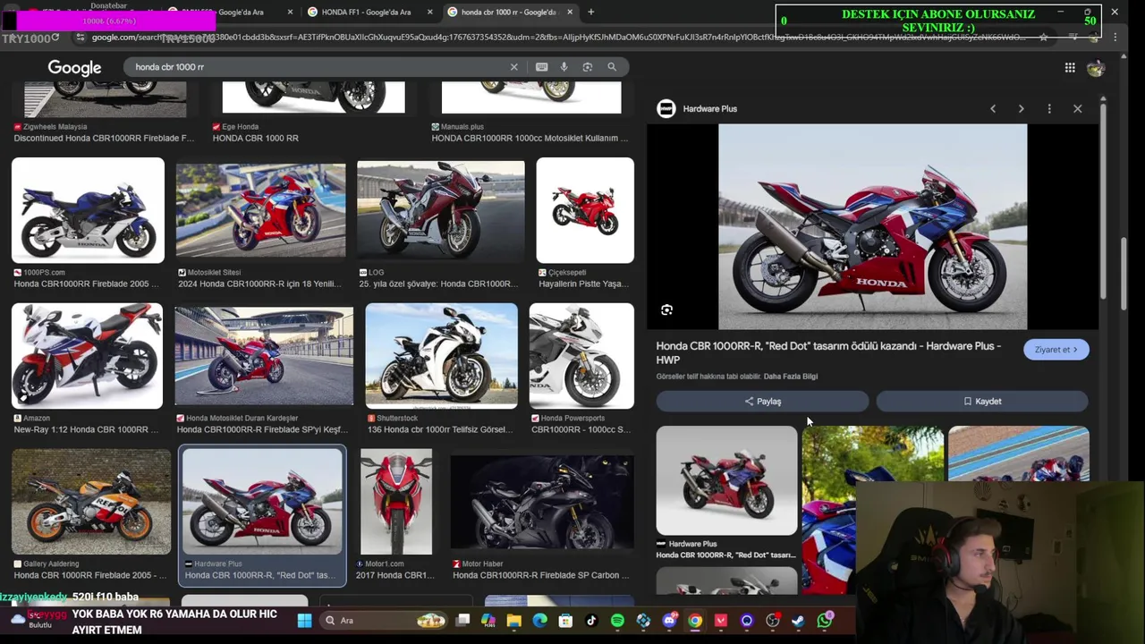Open 1000PS.com blue CBR1000RR thumbnail
Viewport: 1145px width, 644px height.
coord(88,210)
